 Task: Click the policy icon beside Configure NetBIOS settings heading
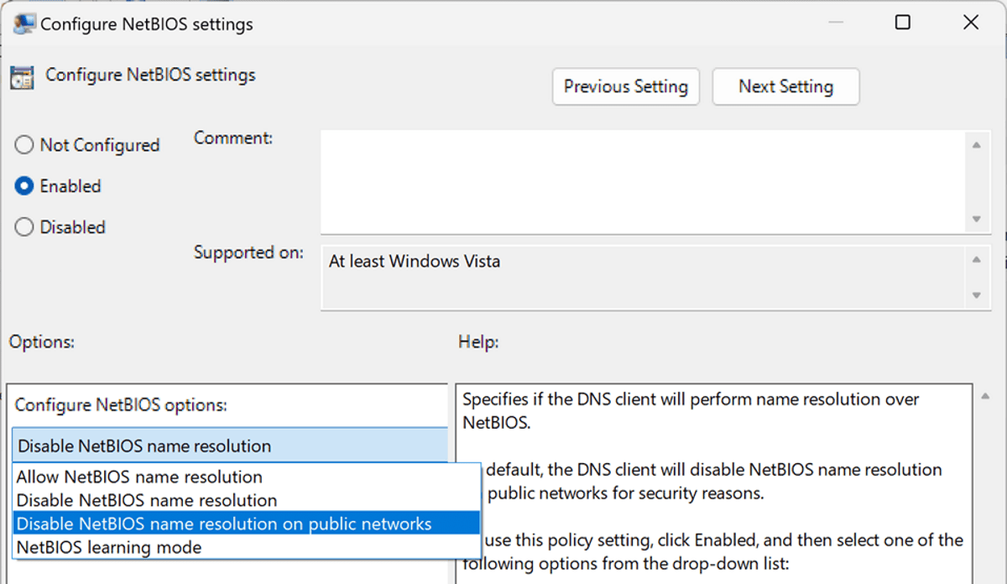[x=22, y=76]
